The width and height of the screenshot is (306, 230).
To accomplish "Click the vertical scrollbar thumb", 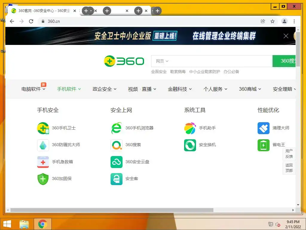I will (x=298, y=49).
